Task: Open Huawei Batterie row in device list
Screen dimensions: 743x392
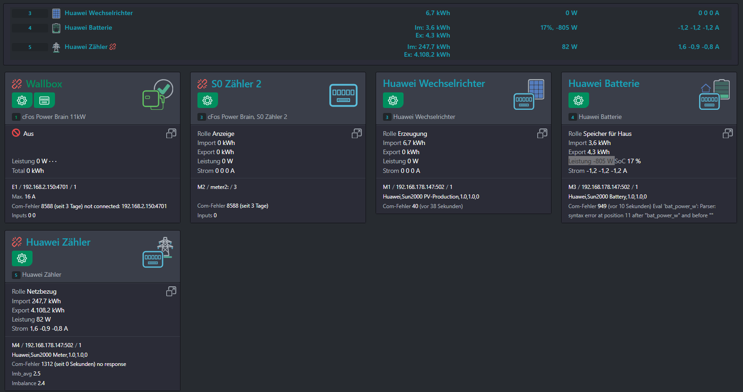Action: (88, 28)
